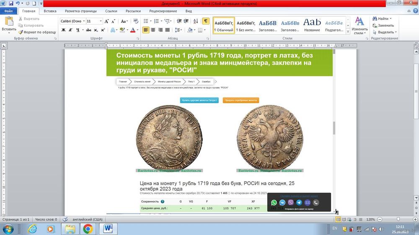Click the VK icon in the document
Viewport: 419px width, 235px height.
pos(282,202)
